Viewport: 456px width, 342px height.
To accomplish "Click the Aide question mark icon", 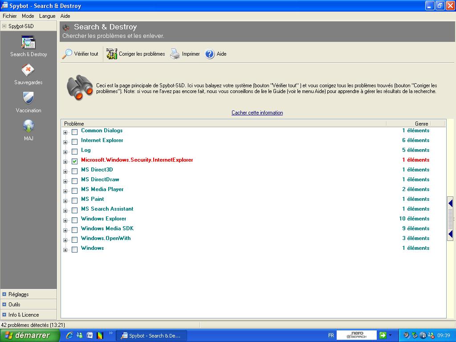I will coord(210,54).
